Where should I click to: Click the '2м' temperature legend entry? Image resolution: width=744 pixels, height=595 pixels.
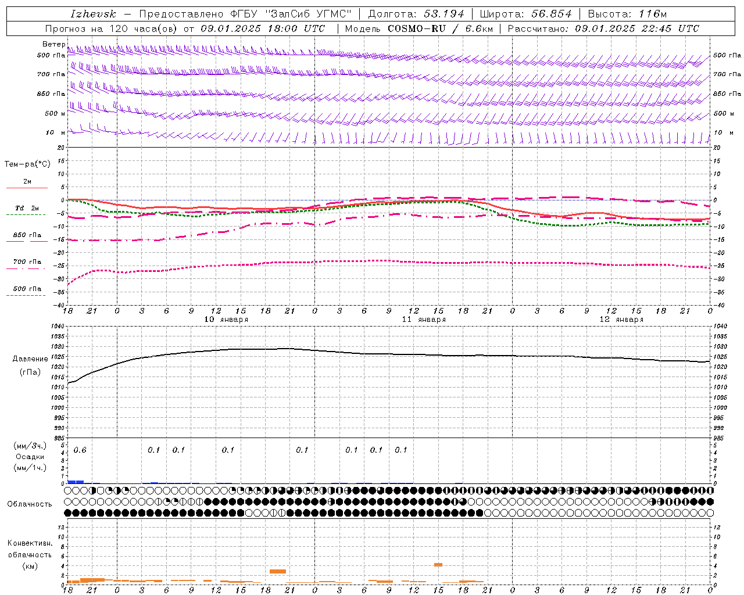(27, 181)
